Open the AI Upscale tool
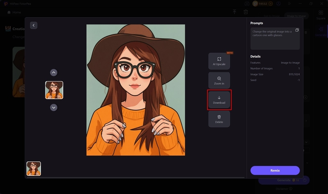This screenshot has width=328, height=194. 219,61
